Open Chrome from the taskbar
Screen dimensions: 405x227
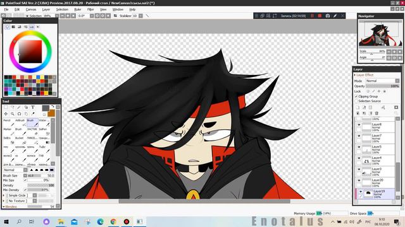pos(113,221)
